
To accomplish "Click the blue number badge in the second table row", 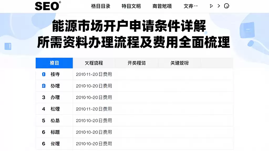I will point(44,86).
